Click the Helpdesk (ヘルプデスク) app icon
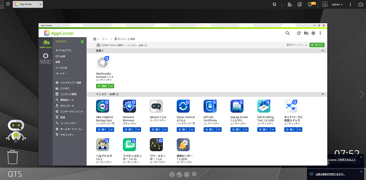 (x=103, y=145)
